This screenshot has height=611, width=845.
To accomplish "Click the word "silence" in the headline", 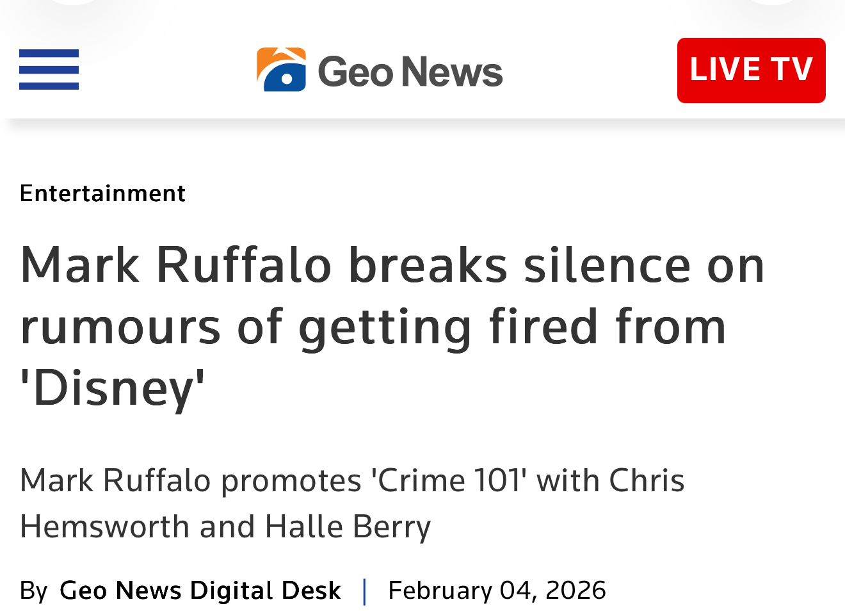I will click(x=607, y=265).
